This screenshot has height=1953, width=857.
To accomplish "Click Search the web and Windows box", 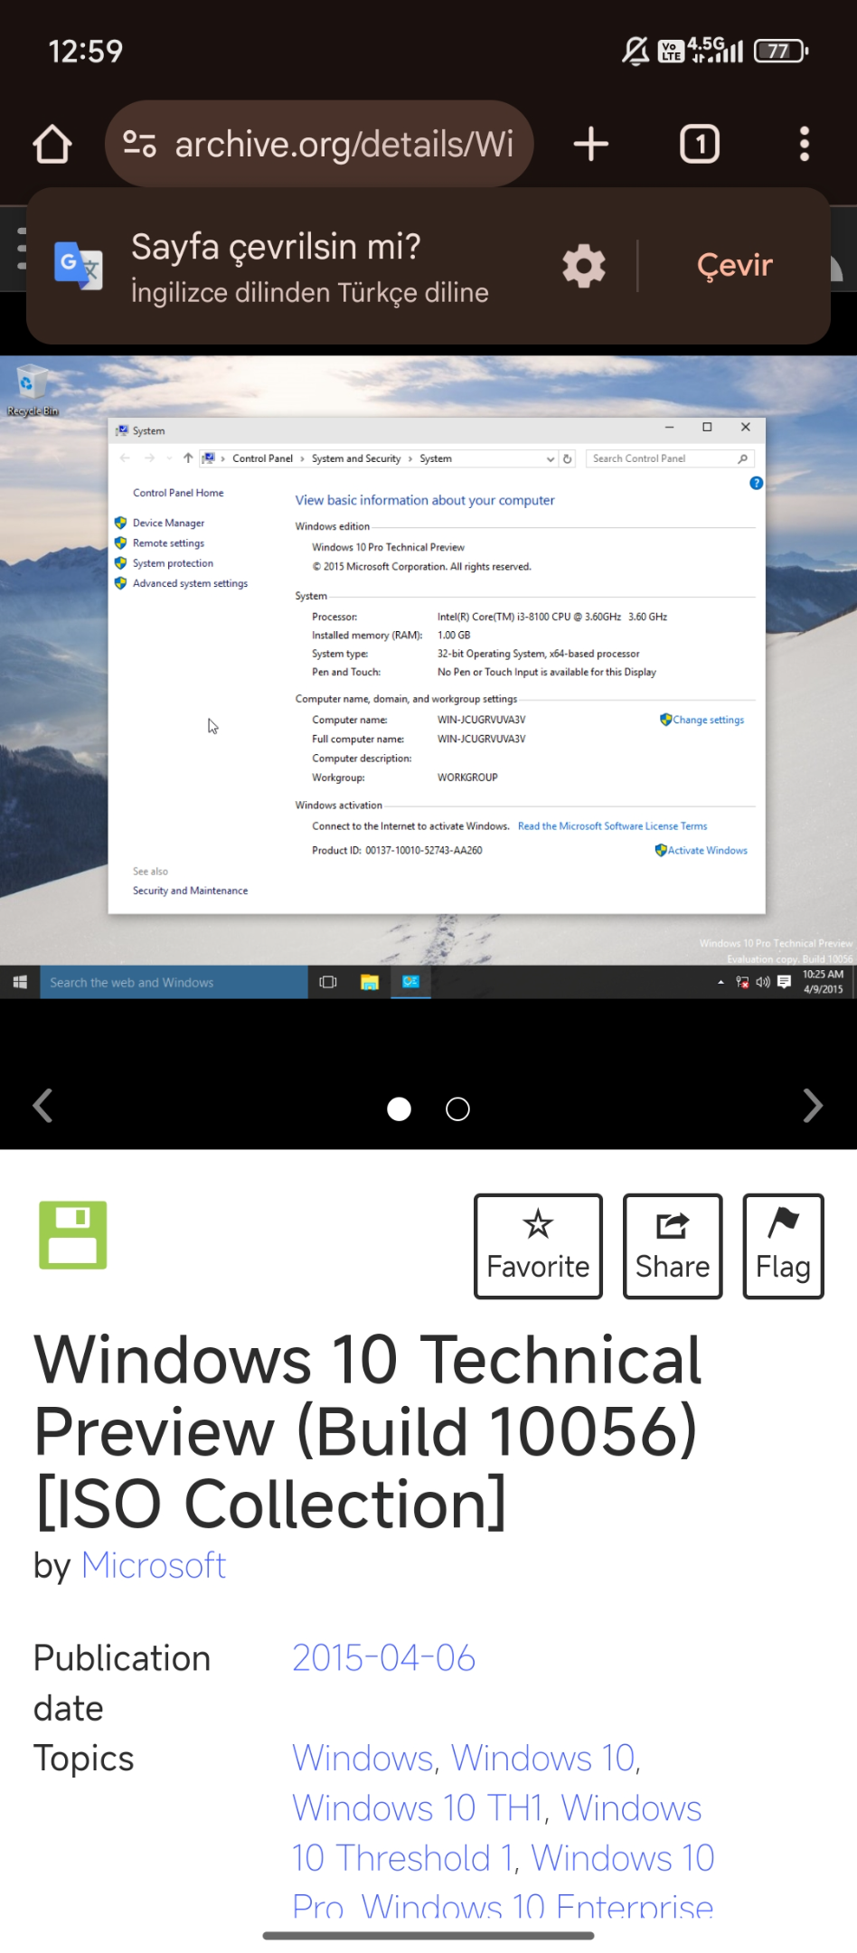I will click(x=174, y=982).
